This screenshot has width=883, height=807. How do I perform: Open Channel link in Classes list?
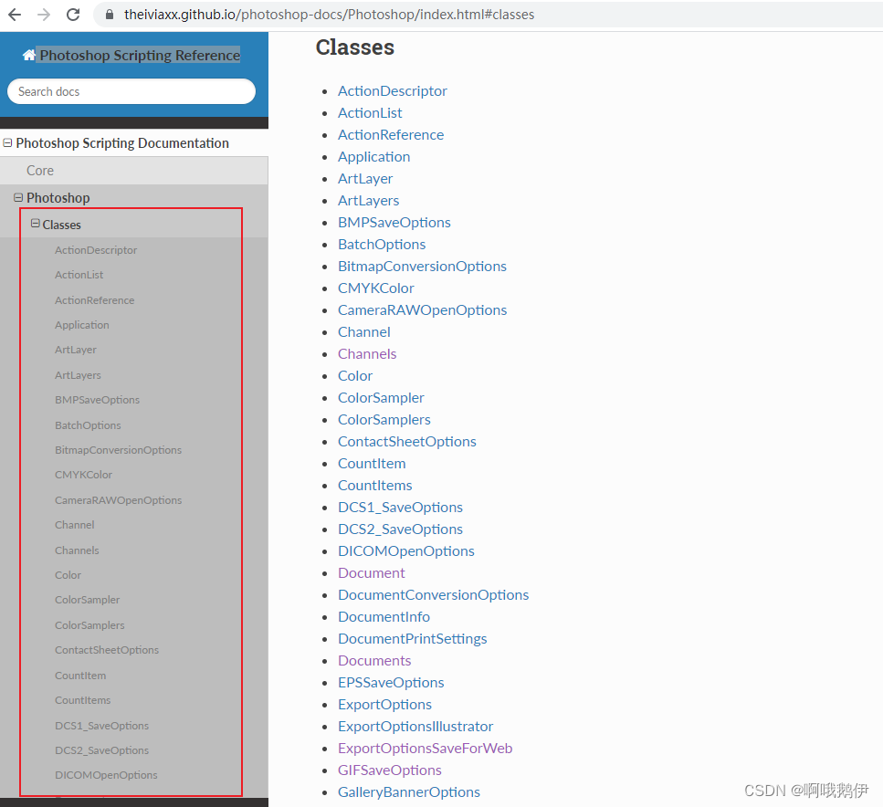[x=364, y=331]
